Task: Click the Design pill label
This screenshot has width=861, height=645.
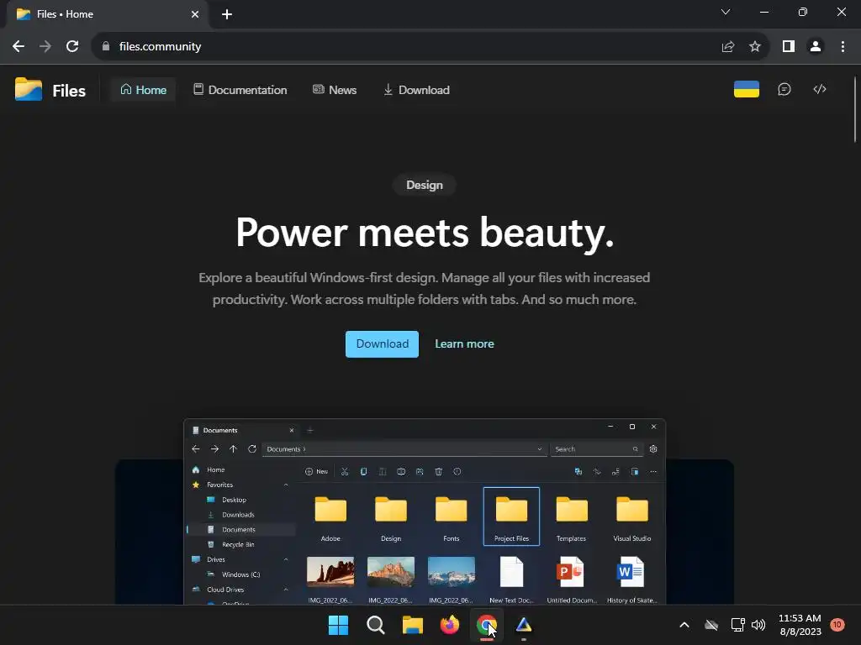Action: [425, 185]
